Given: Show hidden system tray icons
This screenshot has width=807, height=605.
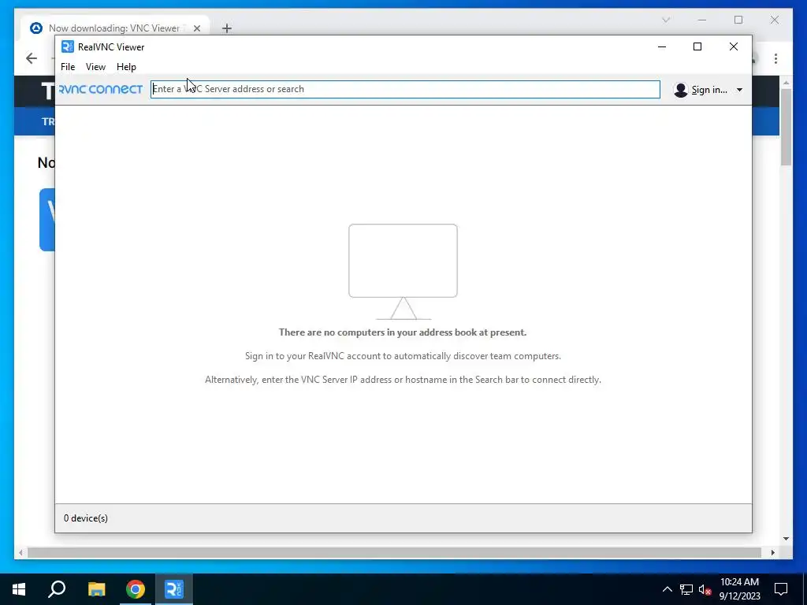Looking at the screenshot, I should click(x=667, y=589).
